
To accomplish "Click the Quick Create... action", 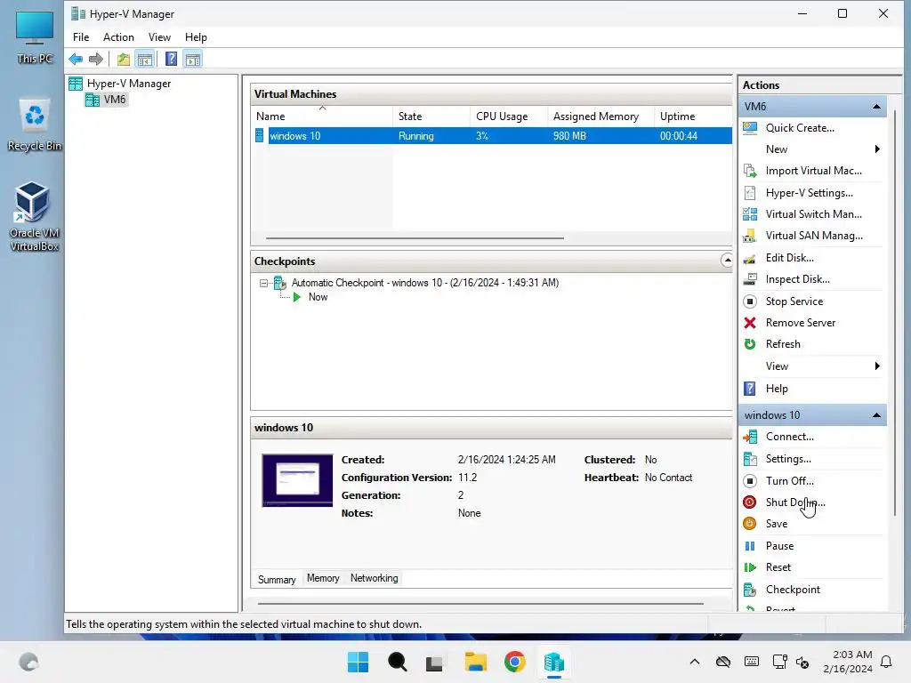I will 800,128.
